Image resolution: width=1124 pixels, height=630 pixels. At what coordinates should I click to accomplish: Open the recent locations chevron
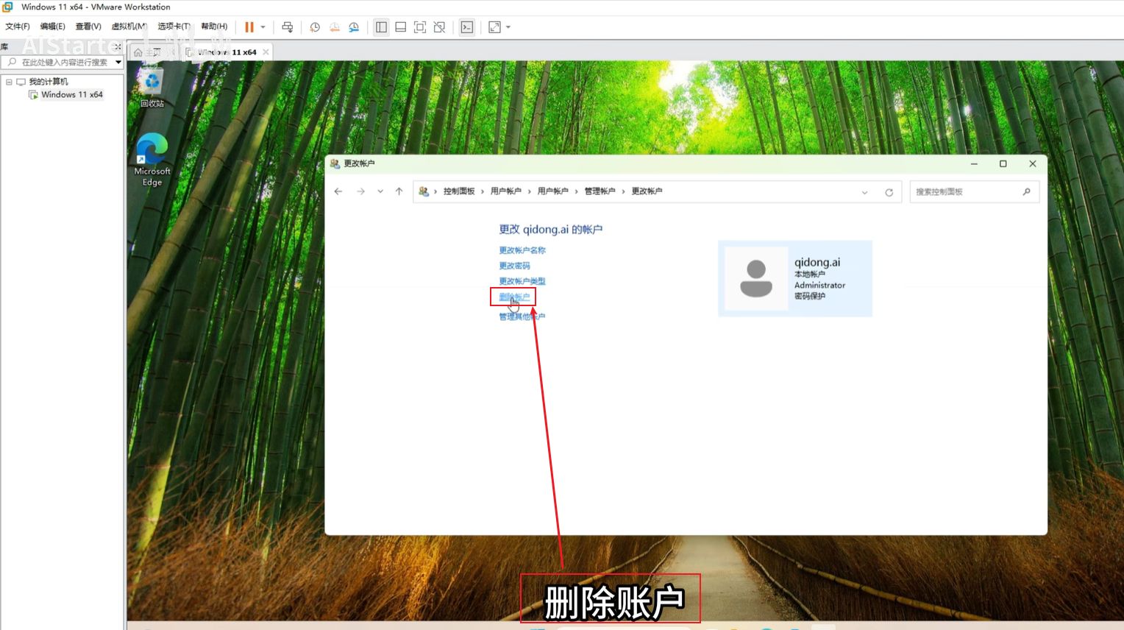380,191
